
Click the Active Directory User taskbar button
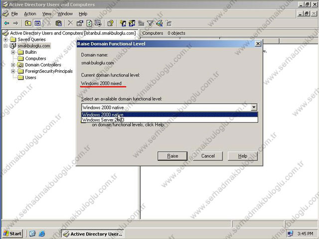point(93,234)
